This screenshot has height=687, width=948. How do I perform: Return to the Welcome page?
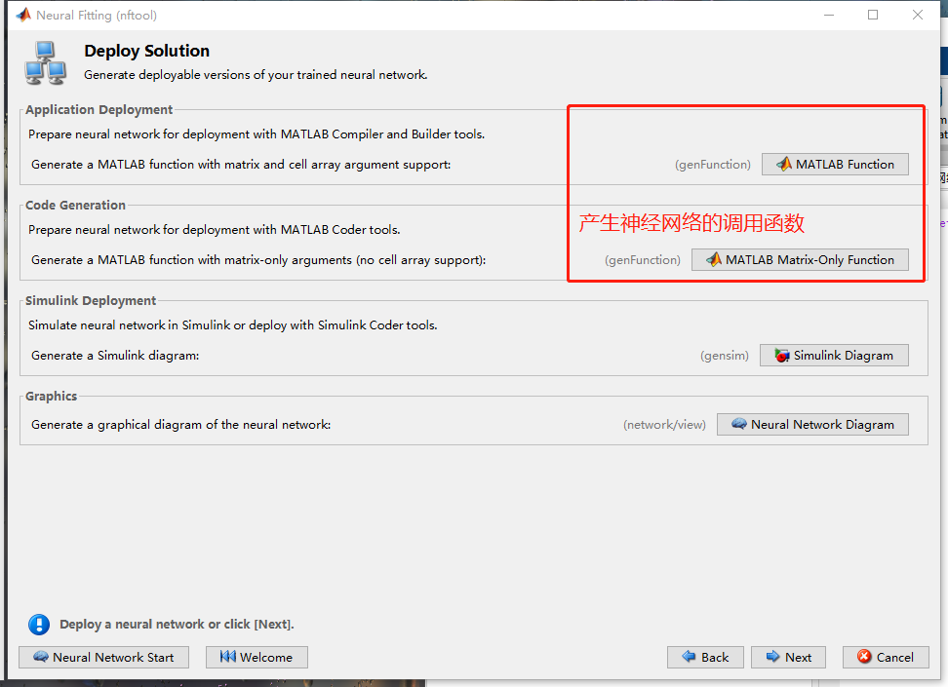click(x=257, y=658)
